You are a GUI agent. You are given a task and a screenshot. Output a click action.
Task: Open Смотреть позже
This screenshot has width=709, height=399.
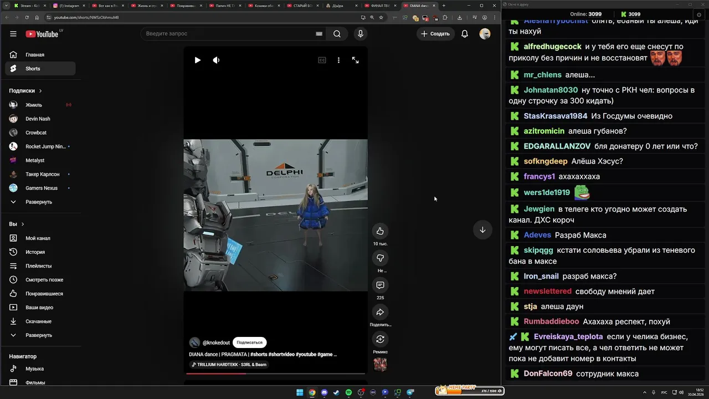click(x=40, y=280)
